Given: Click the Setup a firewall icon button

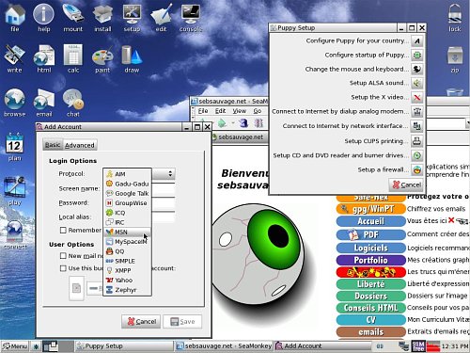Looking at the screenshot, I should 416,170.
